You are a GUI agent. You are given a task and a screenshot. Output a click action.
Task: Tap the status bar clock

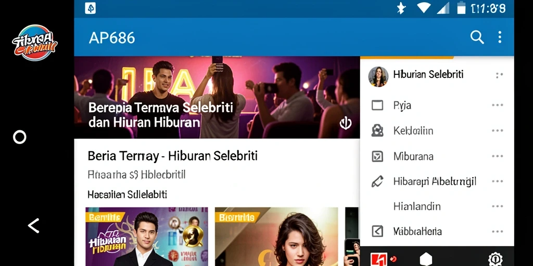point(488,8)
